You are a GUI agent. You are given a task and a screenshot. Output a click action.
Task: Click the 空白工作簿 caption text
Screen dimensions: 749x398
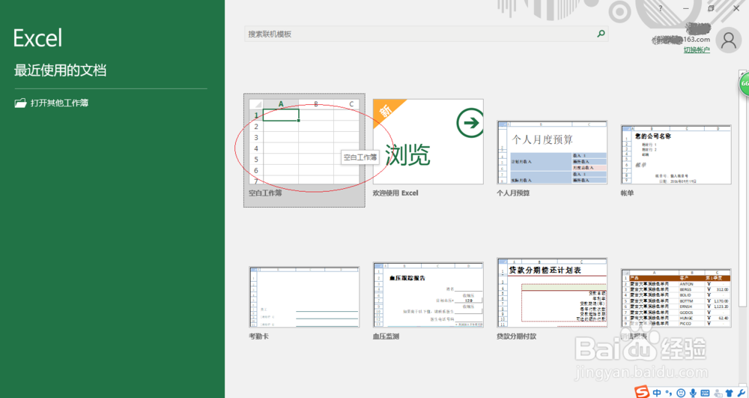[x=265, y=193]
